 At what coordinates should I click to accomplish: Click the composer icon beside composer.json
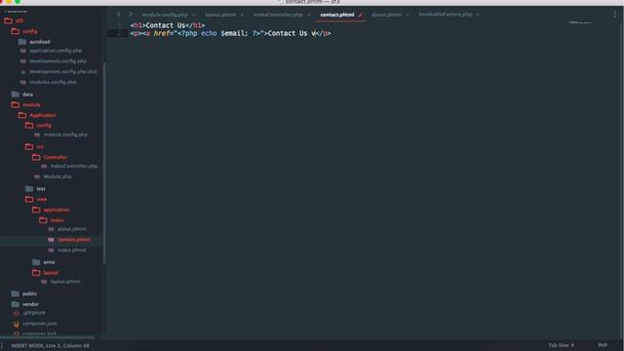tap(16, 324)
